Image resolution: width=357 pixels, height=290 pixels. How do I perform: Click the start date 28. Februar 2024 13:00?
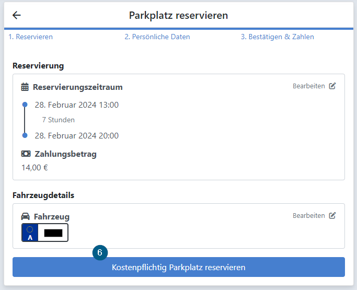coord(76,105)
